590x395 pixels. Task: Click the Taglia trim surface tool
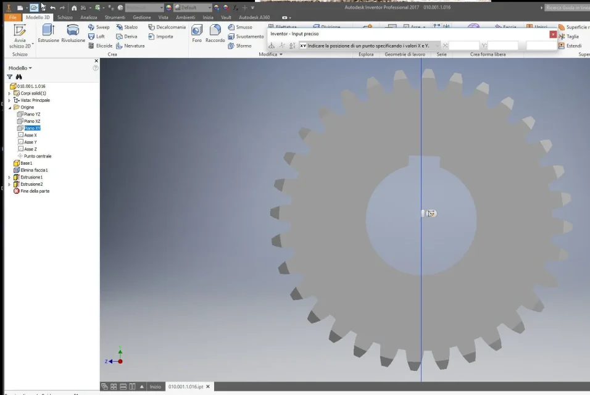569,36
